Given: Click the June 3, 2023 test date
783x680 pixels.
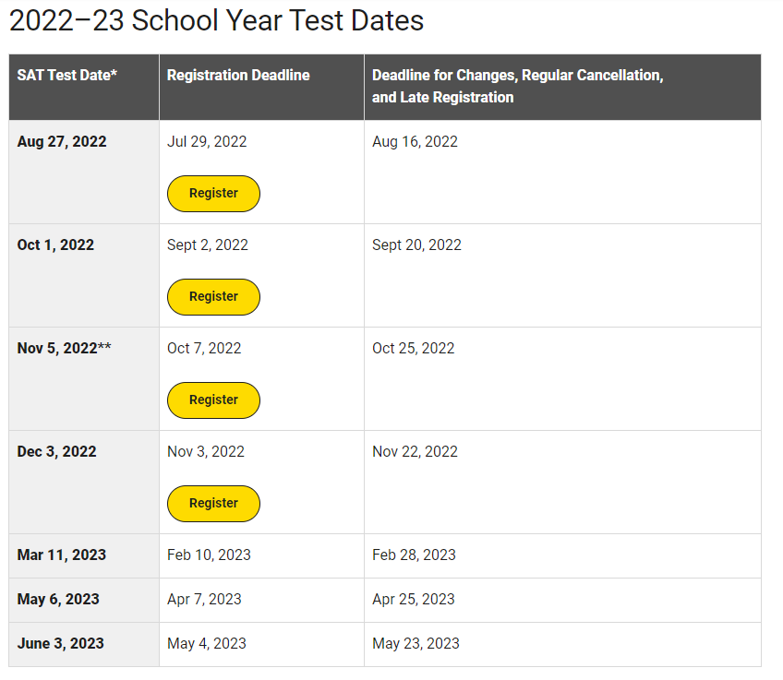Looking at the screenshot, I should (61, 644).
